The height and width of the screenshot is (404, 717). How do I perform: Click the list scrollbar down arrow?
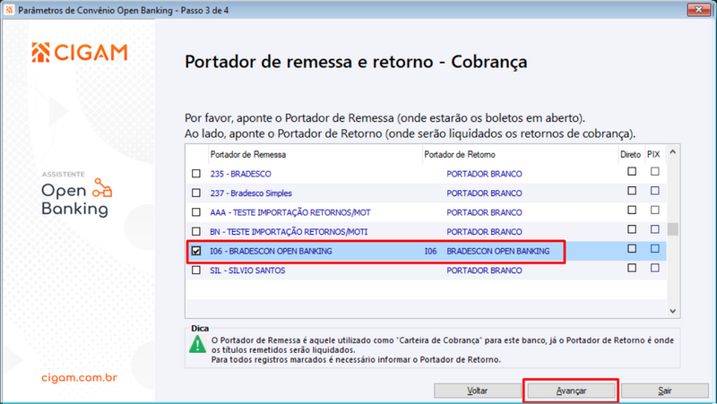click(x=673, y=311)
